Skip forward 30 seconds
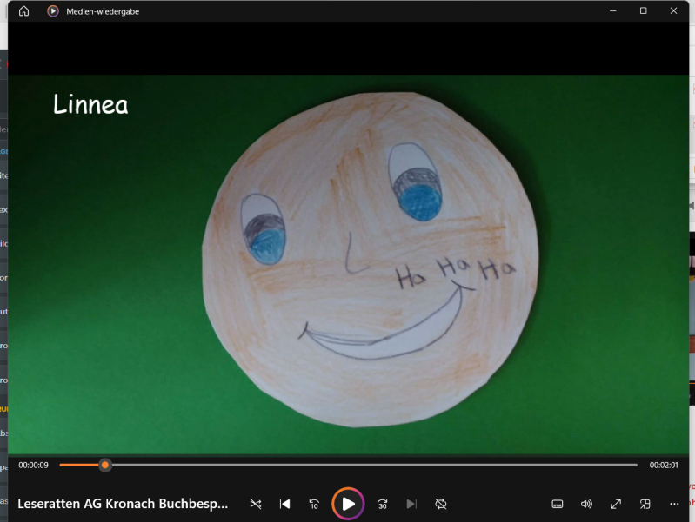Viewport: 695px width, 522px height. 382,504
